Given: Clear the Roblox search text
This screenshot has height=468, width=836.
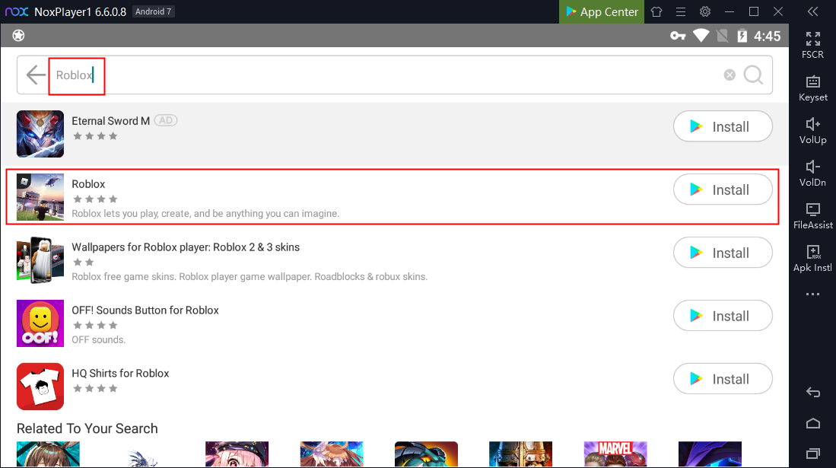Looking at the screenshot, I should click(x=730, y=75).
